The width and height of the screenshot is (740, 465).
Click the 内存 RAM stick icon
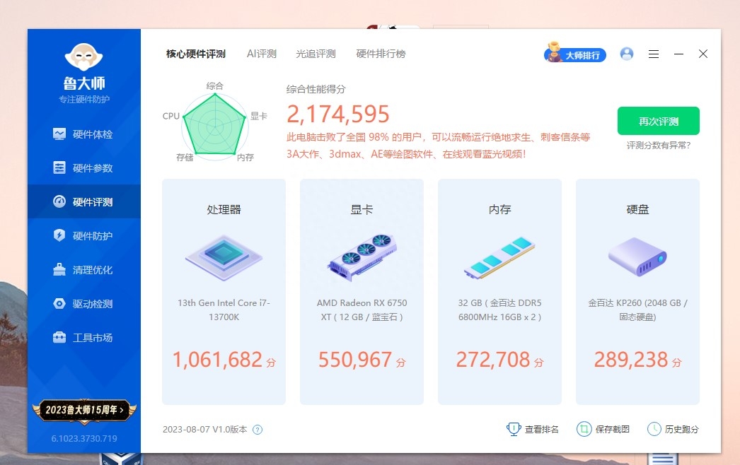pos(499,257)
